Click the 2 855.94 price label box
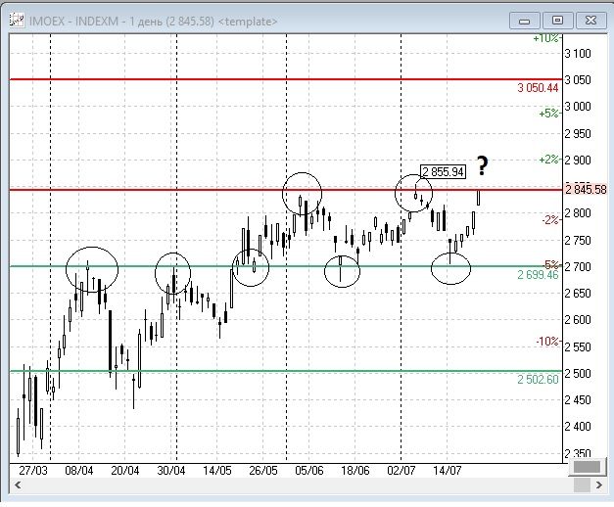614x507 pixels. [441, 171]
